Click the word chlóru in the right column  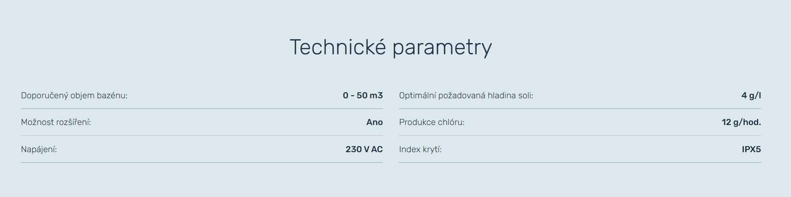[x=451, y=122]
